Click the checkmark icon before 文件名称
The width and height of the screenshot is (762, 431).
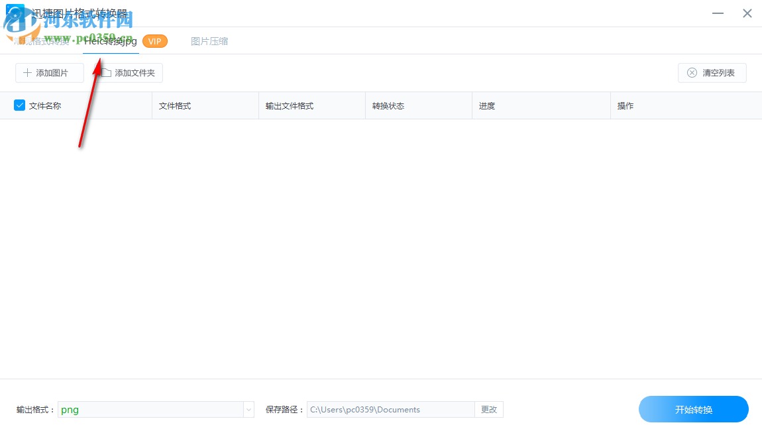coord(18,105)
